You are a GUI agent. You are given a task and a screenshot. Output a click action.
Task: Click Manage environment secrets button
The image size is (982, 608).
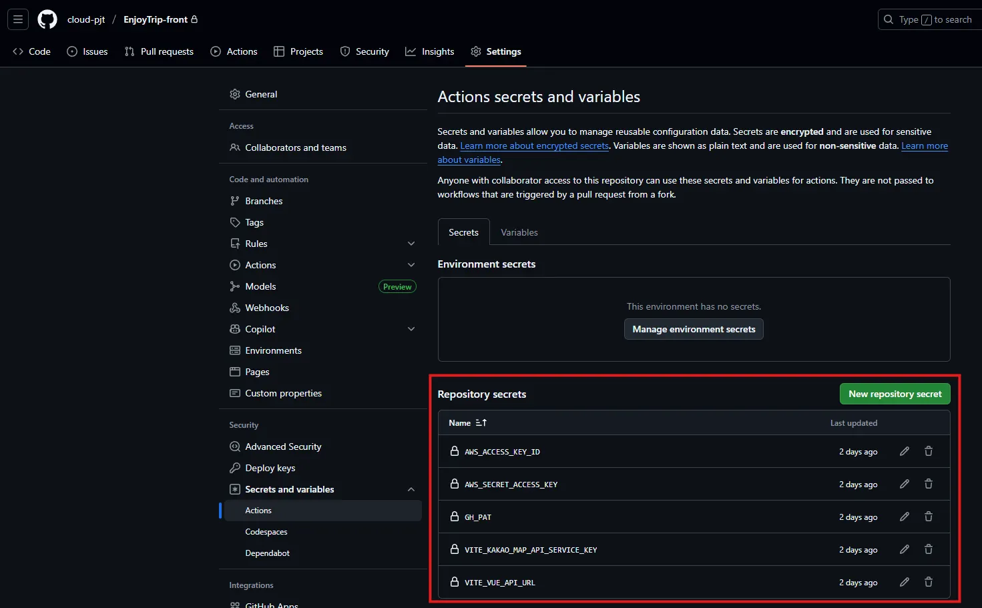(694, 329)
